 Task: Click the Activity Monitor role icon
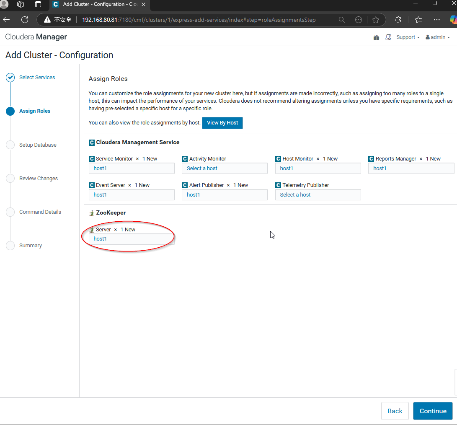point(185,159)
